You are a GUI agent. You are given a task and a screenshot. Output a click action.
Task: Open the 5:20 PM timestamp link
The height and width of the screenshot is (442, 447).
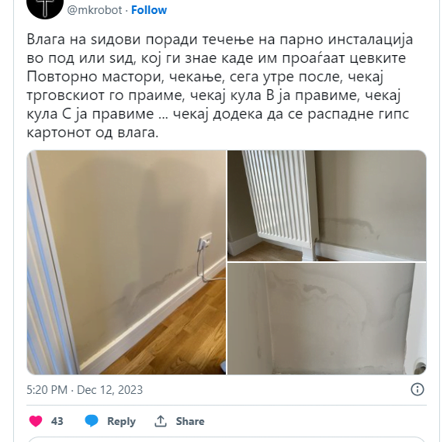[x=47, y=389]
